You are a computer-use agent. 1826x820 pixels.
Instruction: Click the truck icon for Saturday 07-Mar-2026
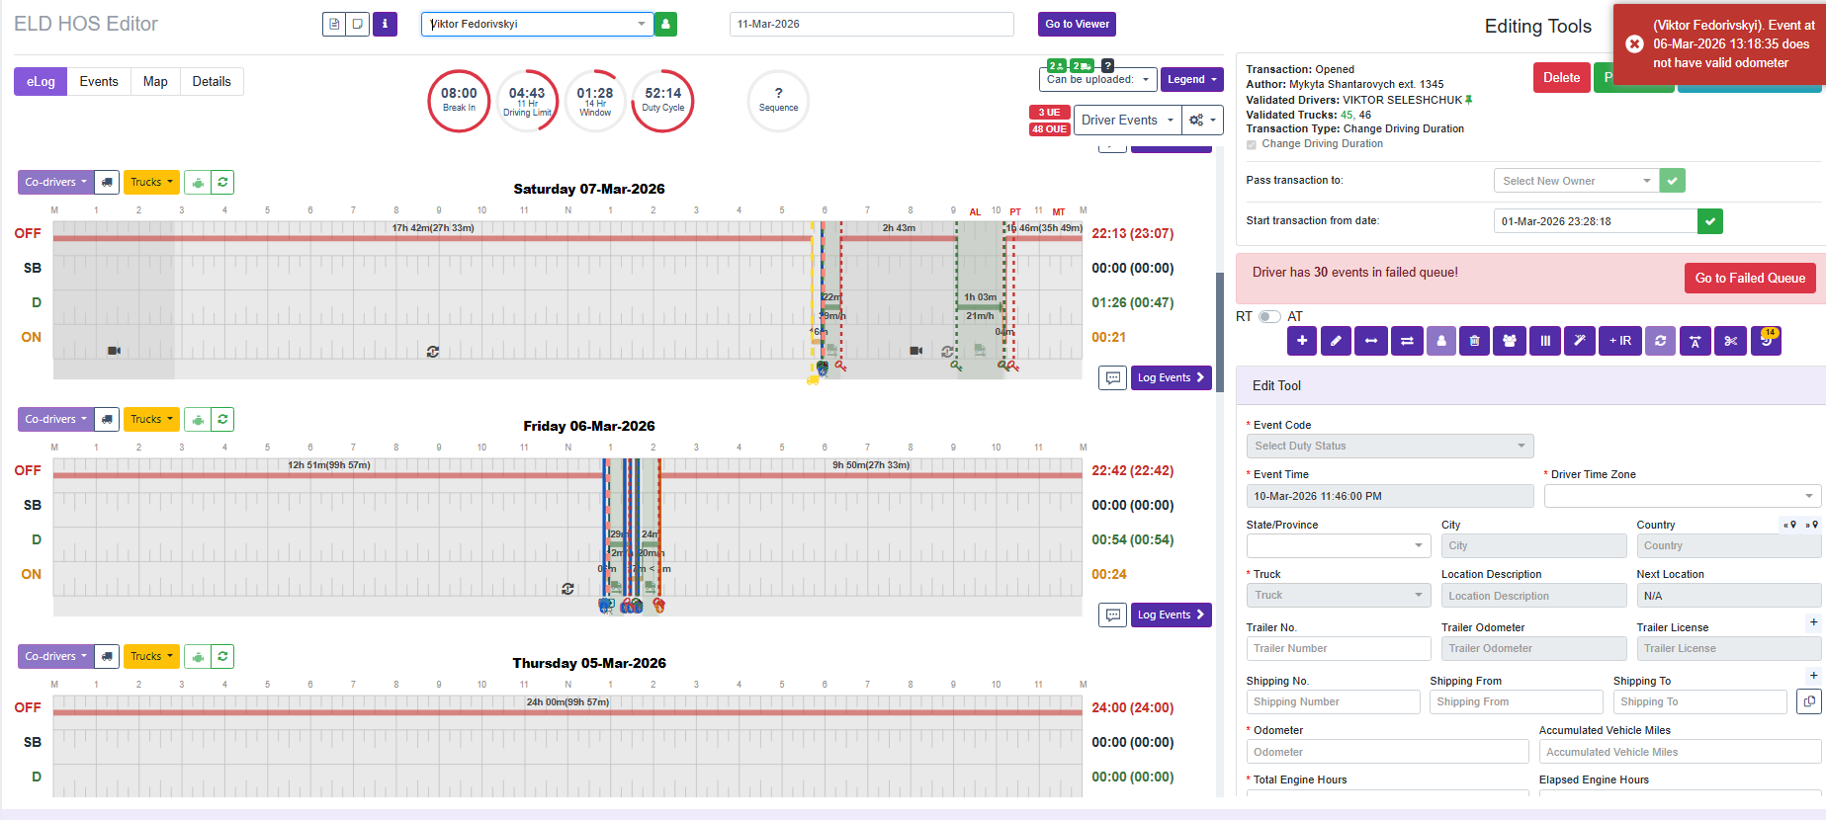coord(107,182)
